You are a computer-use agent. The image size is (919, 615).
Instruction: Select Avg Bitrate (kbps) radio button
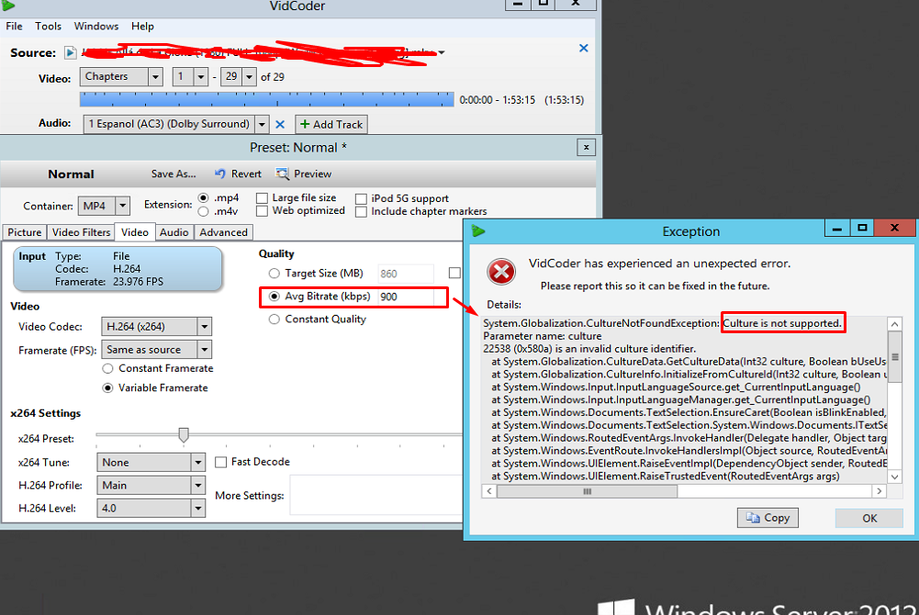(274, 296)
